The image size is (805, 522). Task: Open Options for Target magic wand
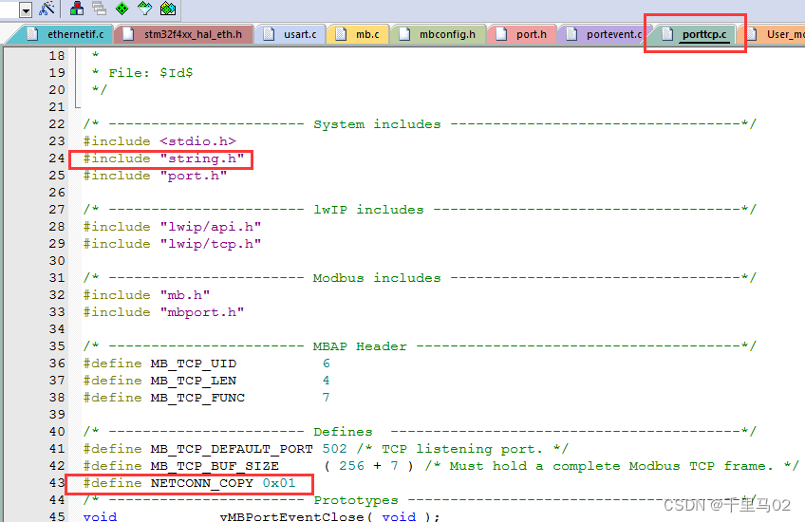(47, 8)
